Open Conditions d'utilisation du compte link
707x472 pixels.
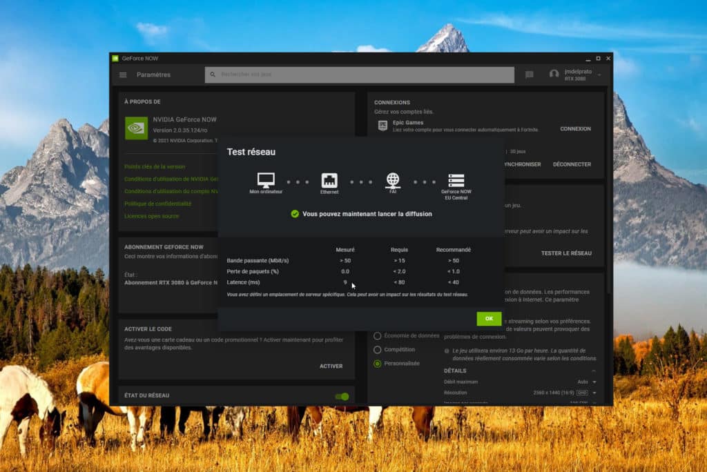[x=171, y=191]
